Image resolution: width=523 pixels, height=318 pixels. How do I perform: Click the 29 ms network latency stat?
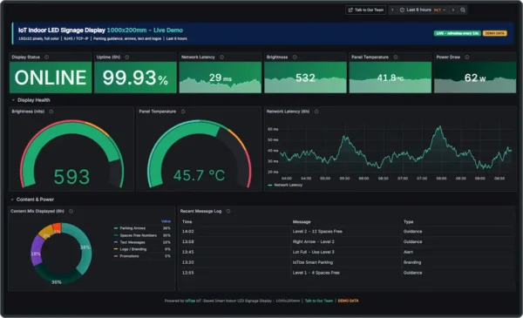(221, 78)
